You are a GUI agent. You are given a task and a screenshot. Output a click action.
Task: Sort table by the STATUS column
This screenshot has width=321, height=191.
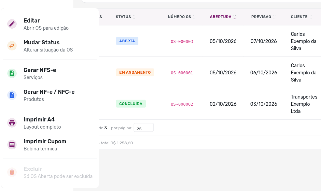click(125, 17)
